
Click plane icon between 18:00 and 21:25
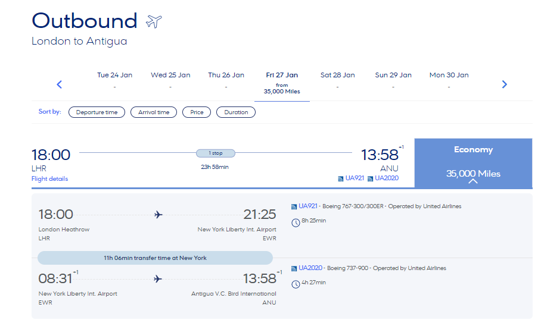click(158, 215)
